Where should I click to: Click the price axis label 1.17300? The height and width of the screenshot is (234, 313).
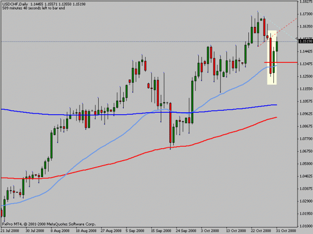[x=306, y=14]
